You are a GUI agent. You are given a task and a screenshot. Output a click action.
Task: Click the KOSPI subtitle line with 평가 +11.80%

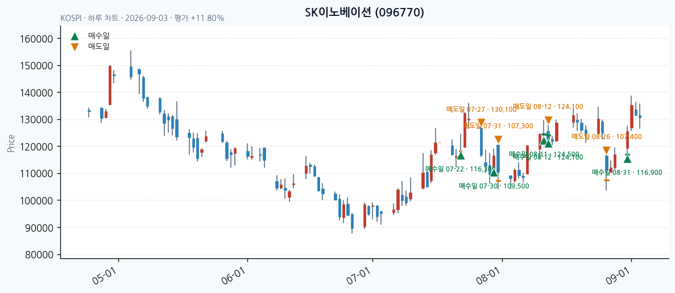pos(142,18)
